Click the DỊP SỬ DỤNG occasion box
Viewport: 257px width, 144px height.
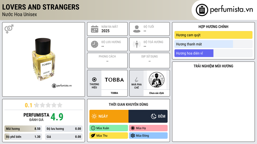(150, 60)
